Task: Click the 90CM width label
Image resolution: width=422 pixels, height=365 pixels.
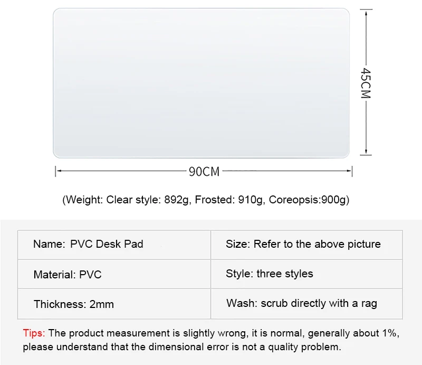Action: pos(204,172)
